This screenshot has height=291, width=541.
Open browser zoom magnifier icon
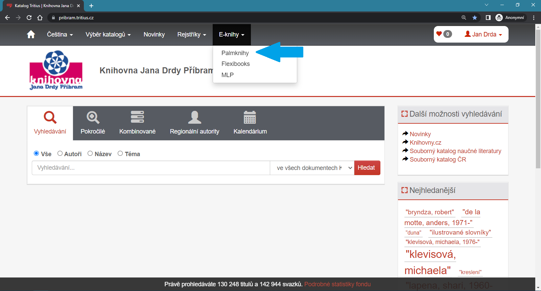pyautogui.click(x=464, y=18)
